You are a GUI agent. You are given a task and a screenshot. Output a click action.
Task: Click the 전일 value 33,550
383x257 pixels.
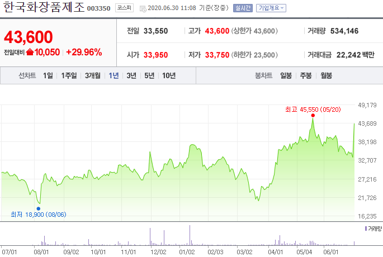[x=155, y=31]
